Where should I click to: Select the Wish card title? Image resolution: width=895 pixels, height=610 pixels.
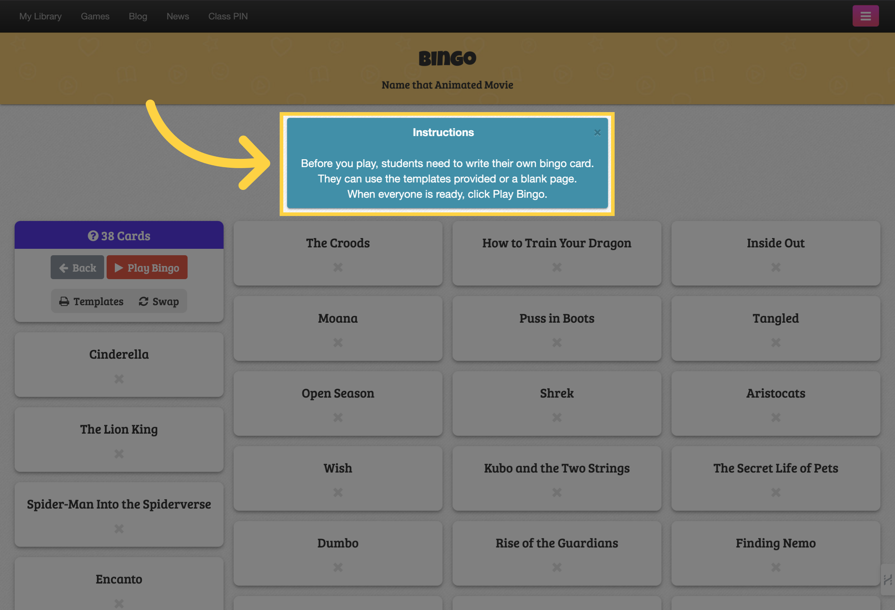tap(338, 468)
